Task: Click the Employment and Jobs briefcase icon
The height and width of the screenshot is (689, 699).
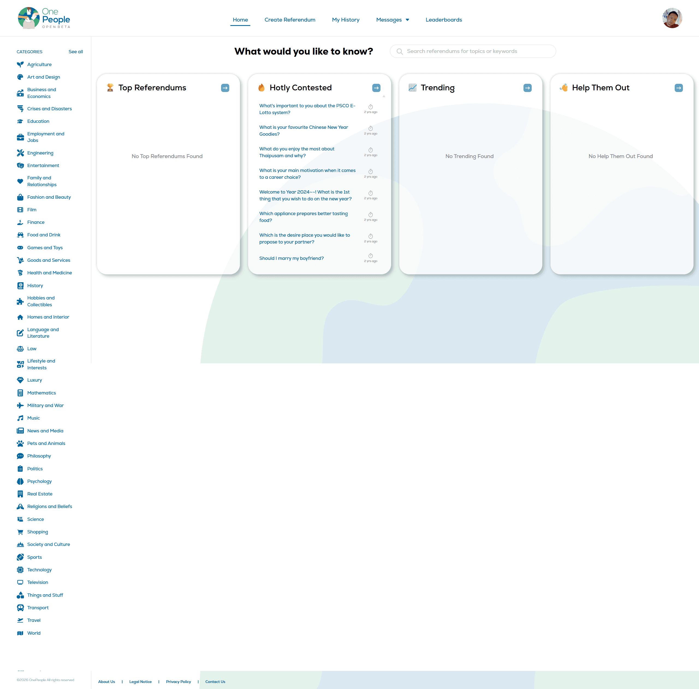Action: 20,137
